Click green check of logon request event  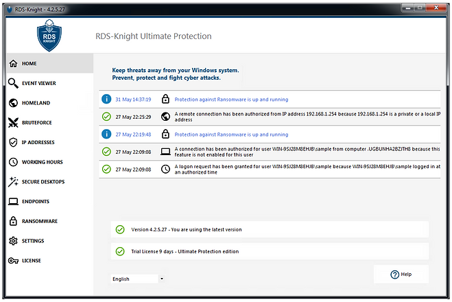coord(106,169)
